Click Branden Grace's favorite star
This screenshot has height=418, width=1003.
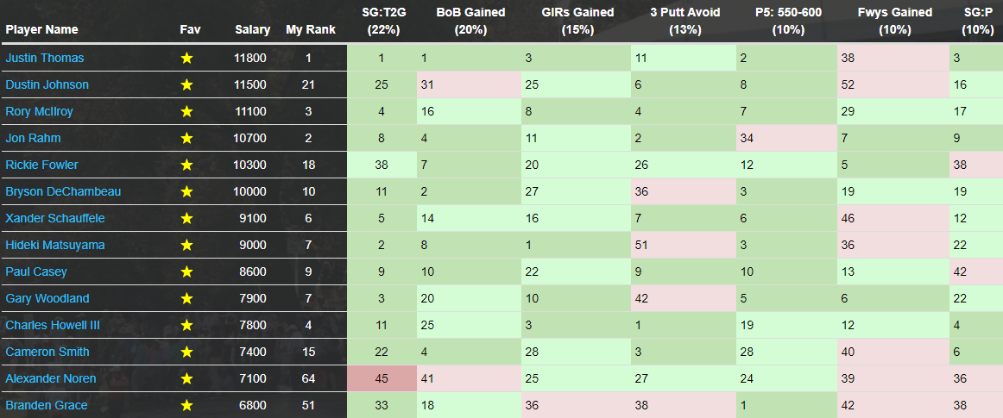[186, 405]
